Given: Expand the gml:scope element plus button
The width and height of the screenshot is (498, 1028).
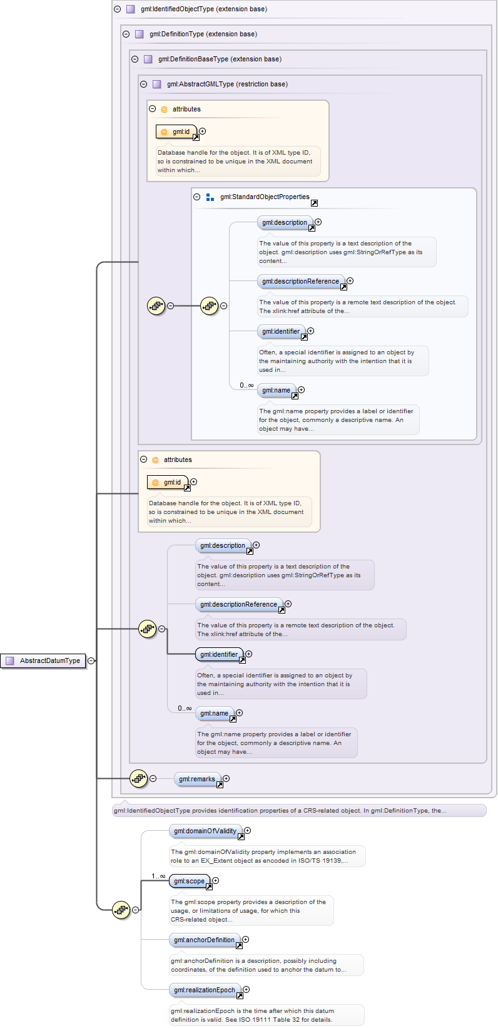Looking at the screenshot, I should tap(216, 880).
